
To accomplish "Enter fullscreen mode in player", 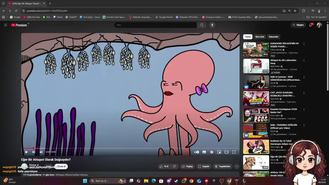I will click(234, 152).
